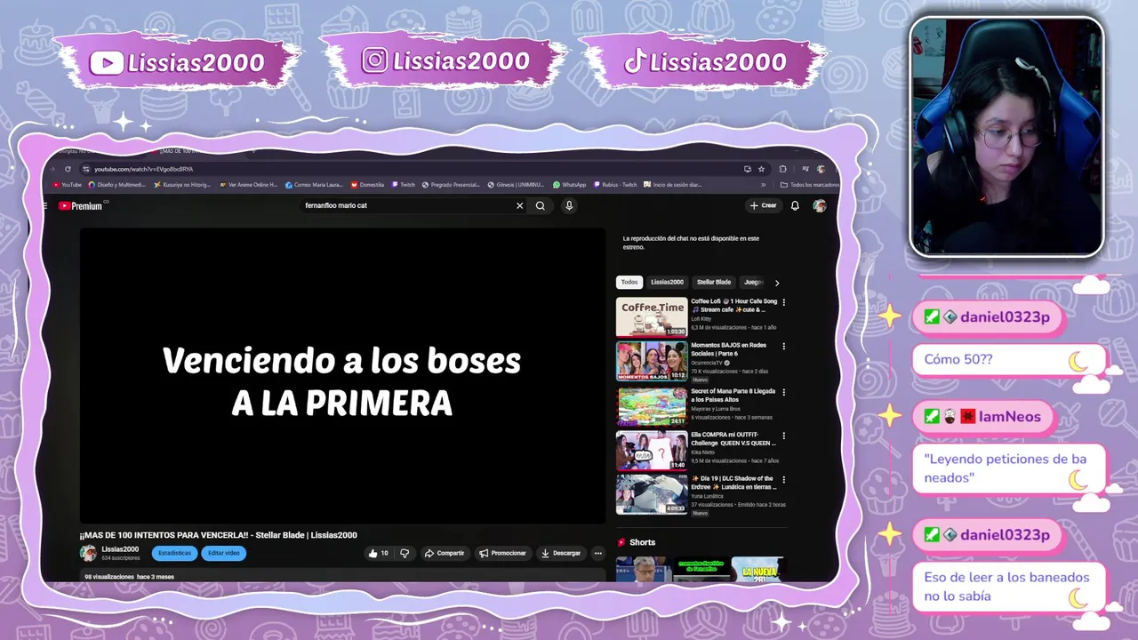This screenshot has width=1138, height=640.
Task: Click the 'Lofi Kitty' channel name
Action: (701, 318)
